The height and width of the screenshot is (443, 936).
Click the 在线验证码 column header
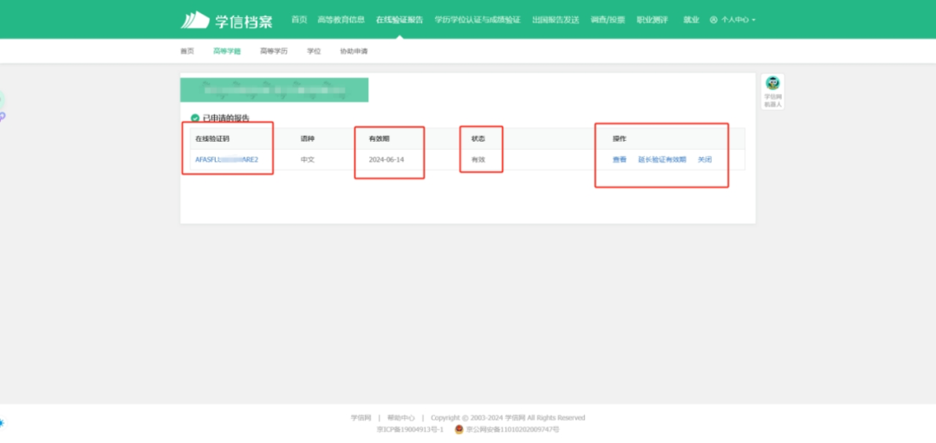pos(212,139)
